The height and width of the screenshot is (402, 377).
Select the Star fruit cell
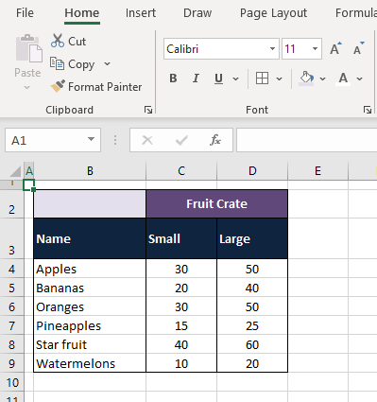click(x=90, y=344)
